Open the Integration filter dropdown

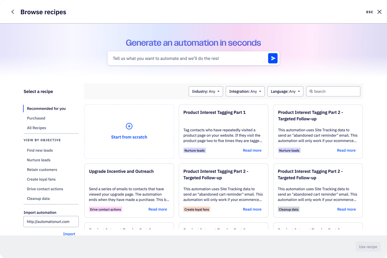click(245, 91)
